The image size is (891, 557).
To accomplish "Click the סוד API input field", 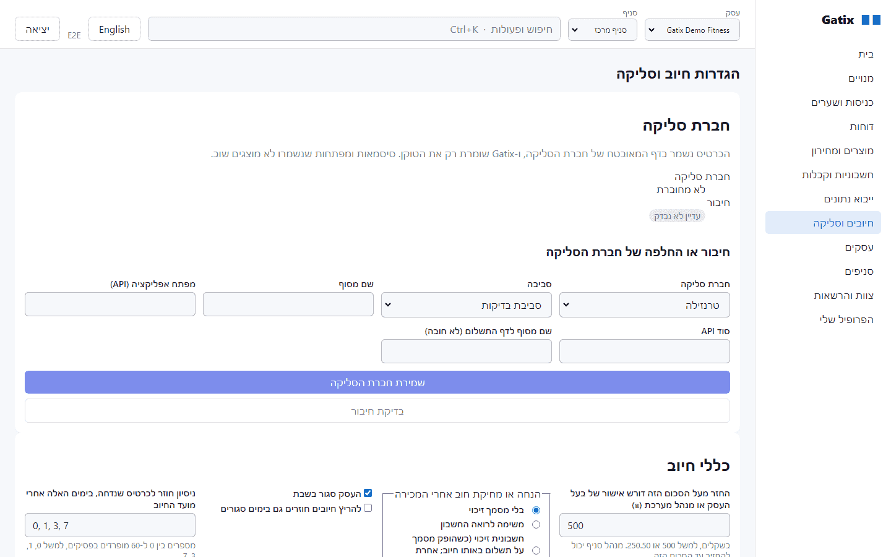I will [644, 352].
